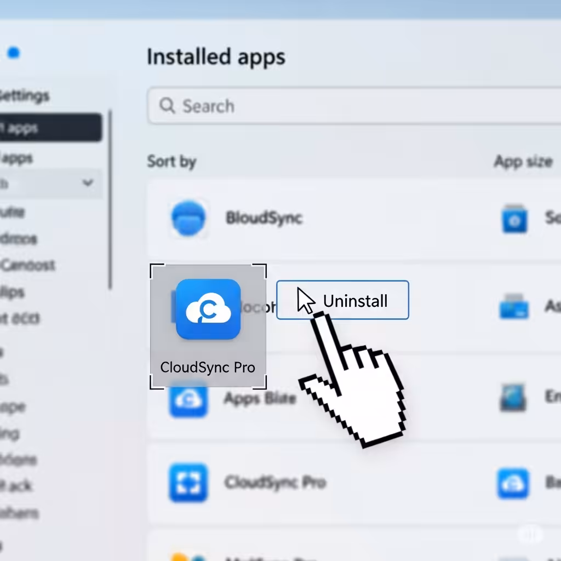Viewport: 561px width, 561px height.
Task: Click the blue disk icon beside BloudSync row
Action: tap(514, 218)
